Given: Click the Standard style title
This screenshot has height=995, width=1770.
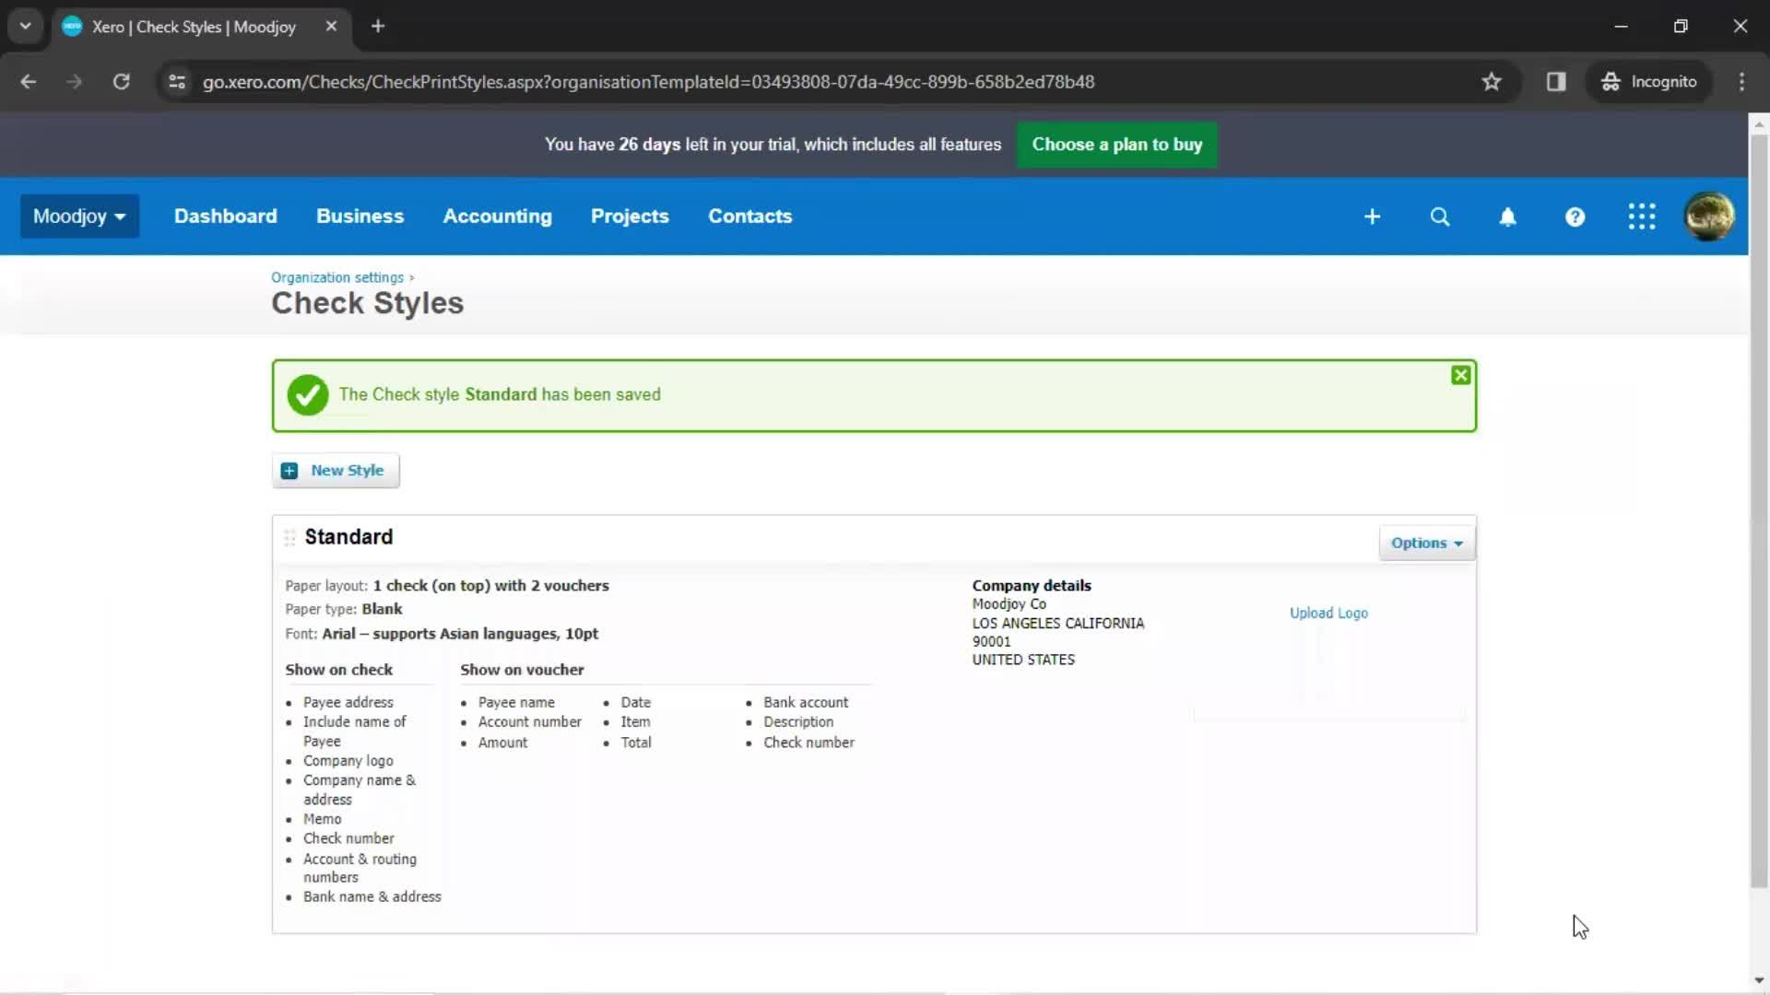Looking at the screenshot, I should coord(348,537).
